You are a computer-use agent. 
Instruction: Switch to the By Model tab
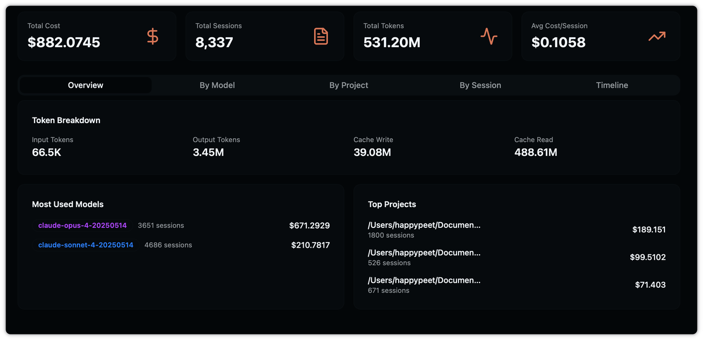point(217,85)
